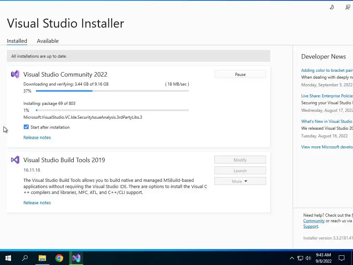Click Modify for Build Tools 2019

point(240,160)
